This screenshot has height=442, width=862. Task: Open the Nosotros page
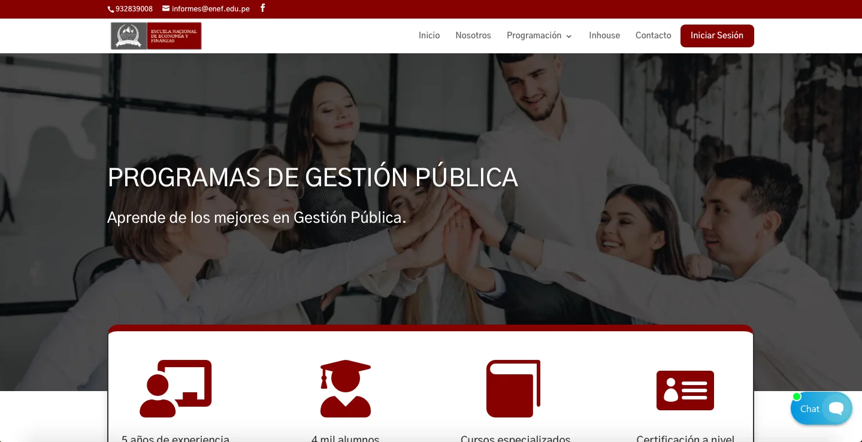point(473,35)
